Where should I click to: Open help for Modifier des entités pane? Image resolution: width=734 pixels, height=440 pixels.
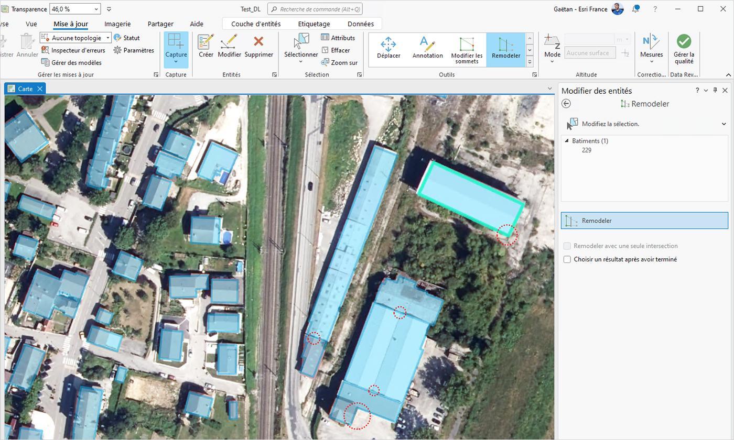pos(697,91)
